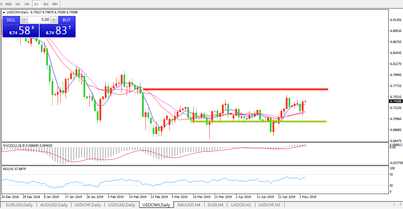Switch to M30 timeframe
The image size is (403, 209).
coord(9,4)
